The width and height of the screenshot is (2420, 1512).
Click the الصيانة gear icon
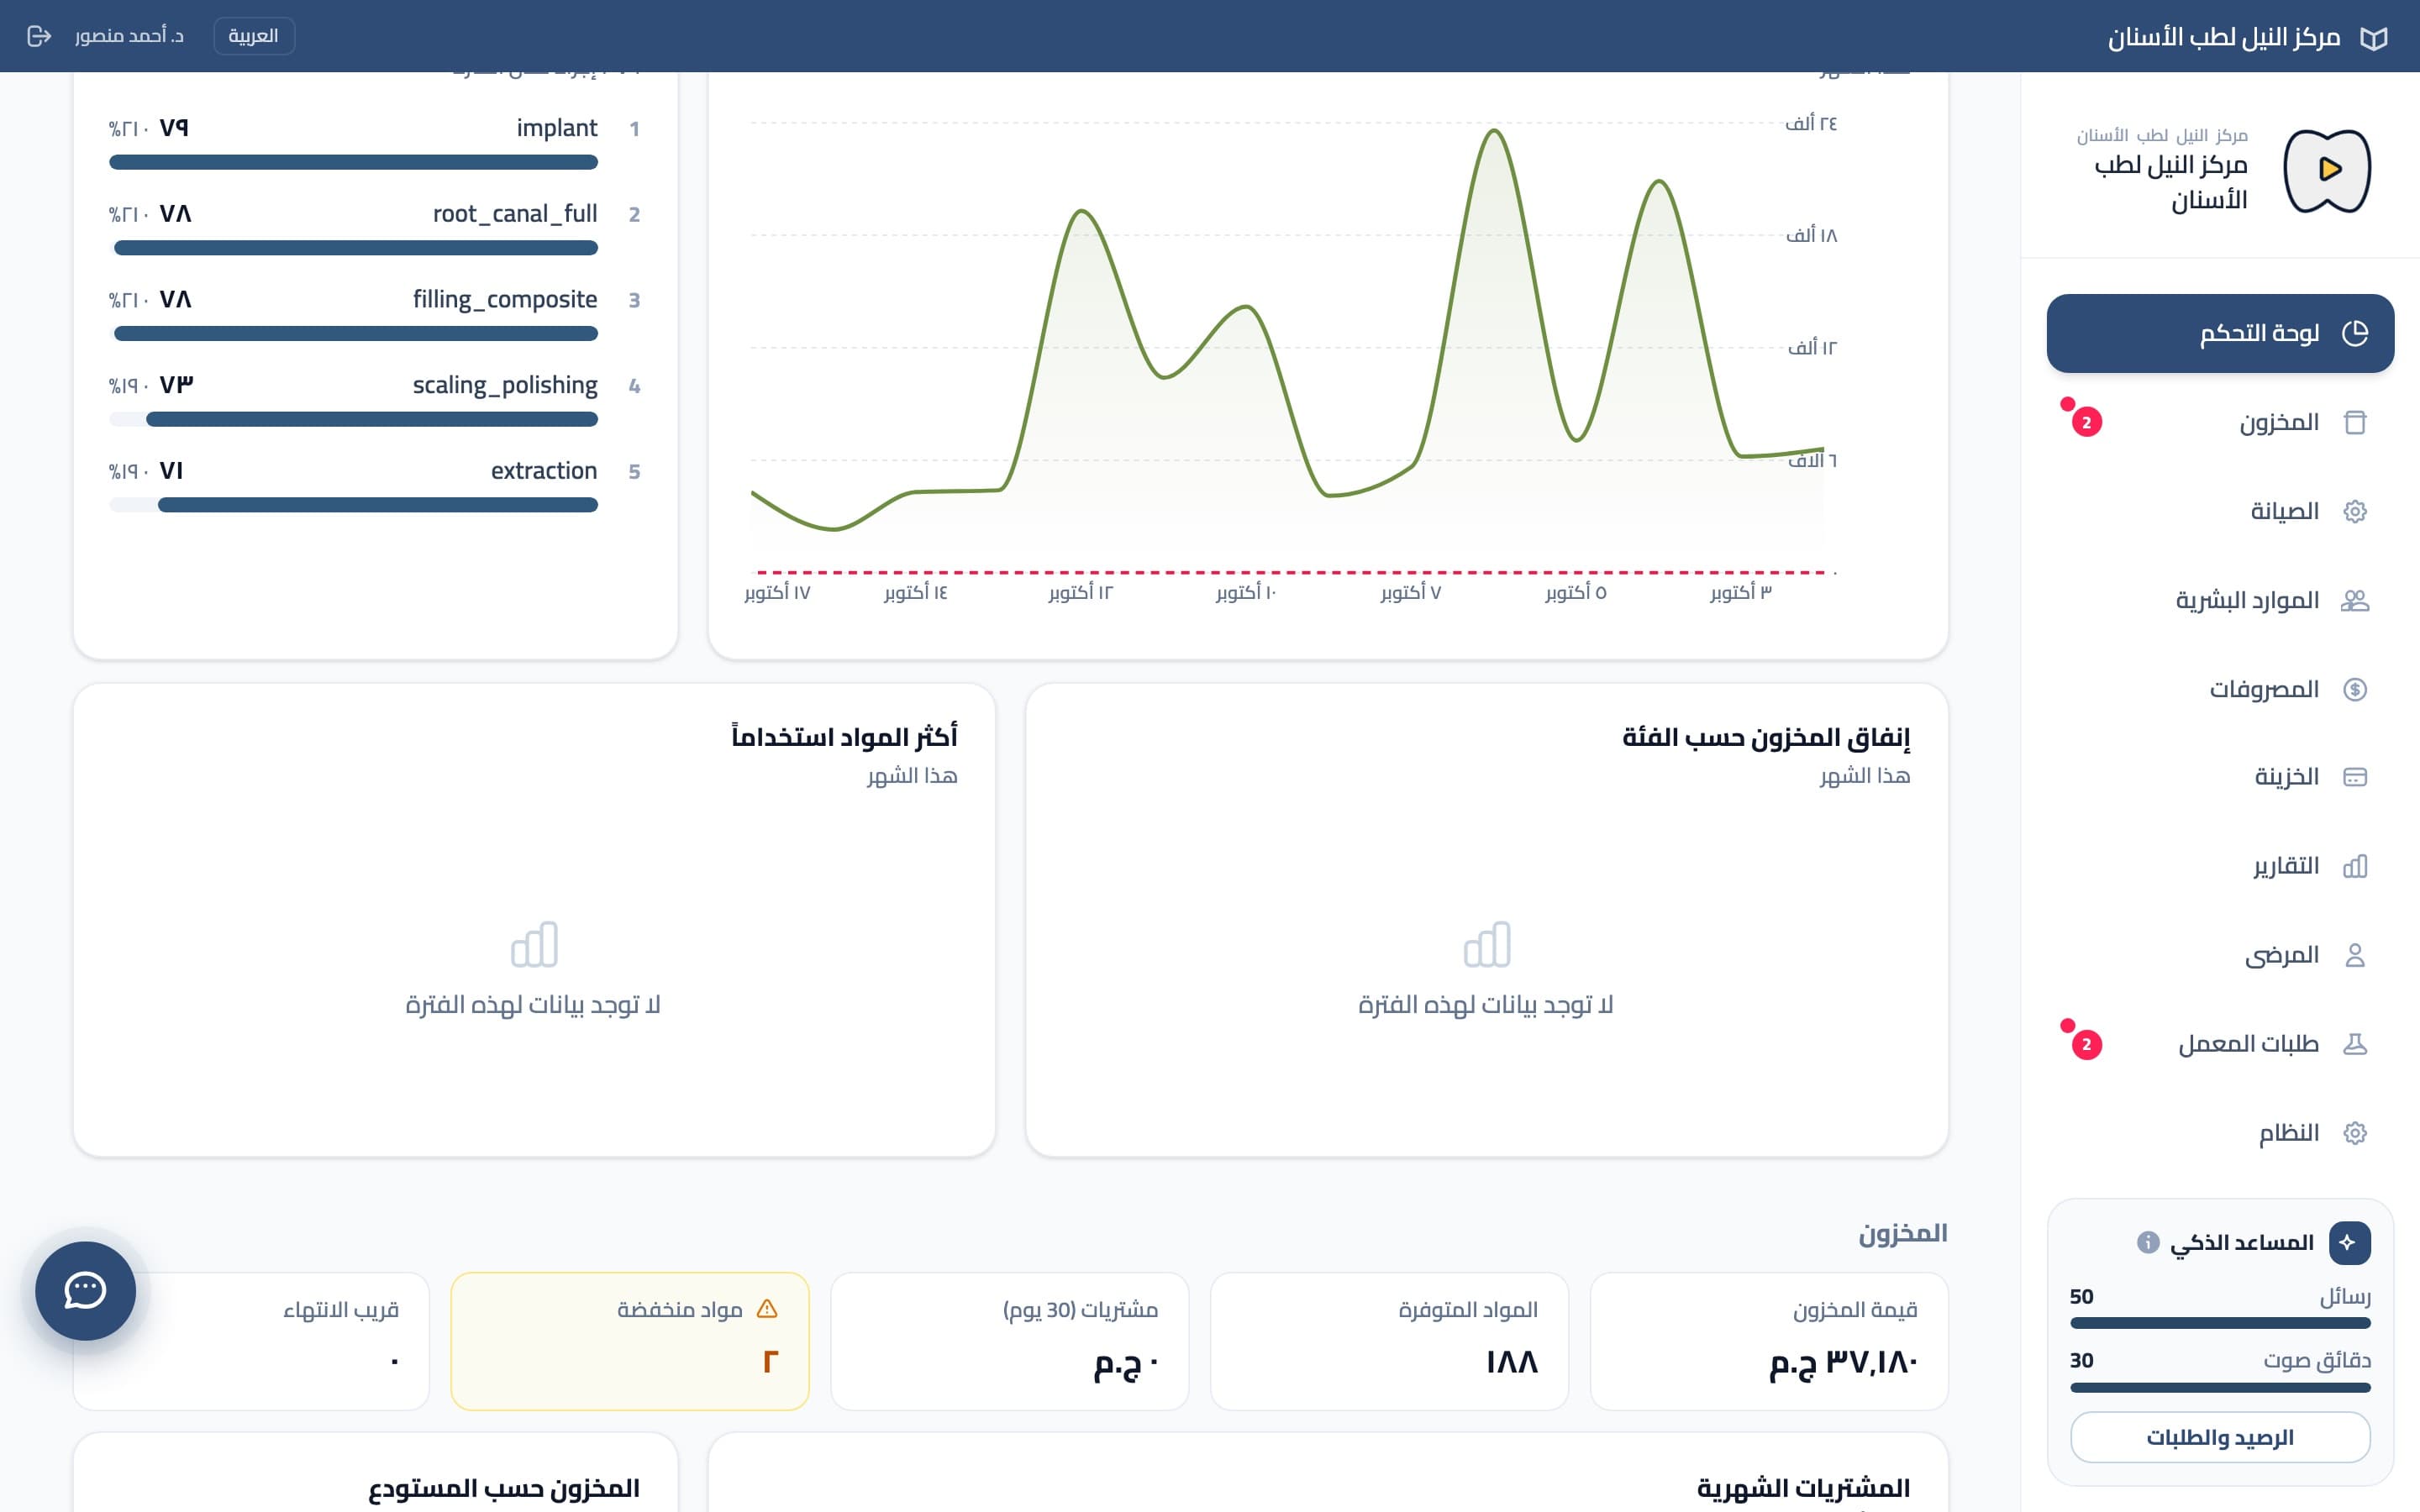(2355, 511)
